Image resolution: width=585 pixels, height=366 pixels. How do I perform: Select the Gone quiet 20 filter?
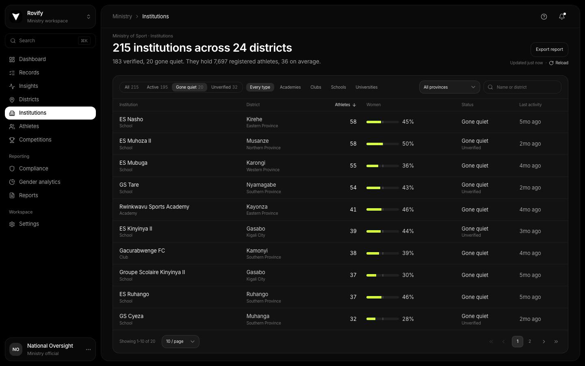click(190, 87)
